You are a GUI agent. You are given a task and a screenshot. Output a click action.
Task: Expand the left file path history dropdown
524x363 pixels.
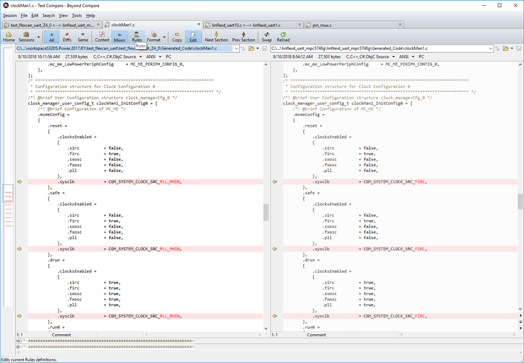pyautogui.click(x=237, y=48)
